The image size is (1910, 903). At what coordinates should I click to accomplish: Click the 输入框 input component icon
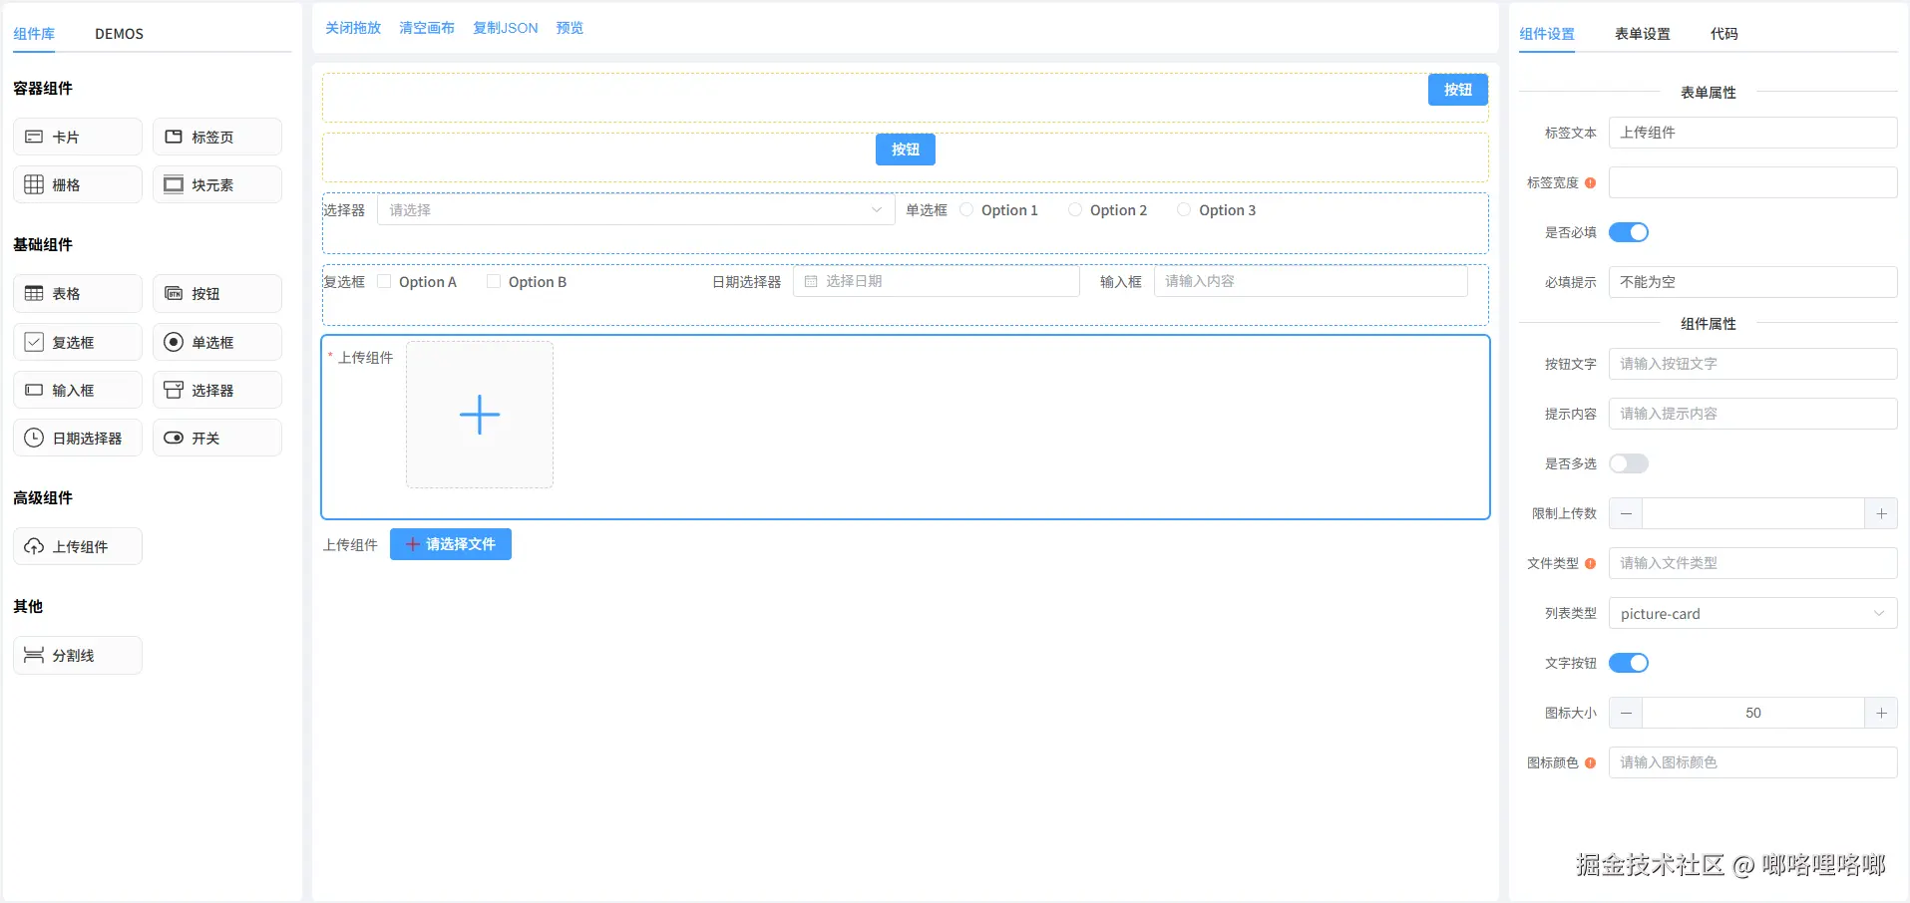34,390
